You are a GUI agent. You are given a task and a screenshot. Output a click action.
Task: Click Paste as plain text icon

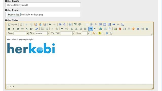(x=40, y=25)
